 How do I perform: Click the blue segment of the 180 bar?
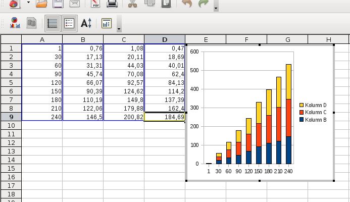(x=269, y=154)
